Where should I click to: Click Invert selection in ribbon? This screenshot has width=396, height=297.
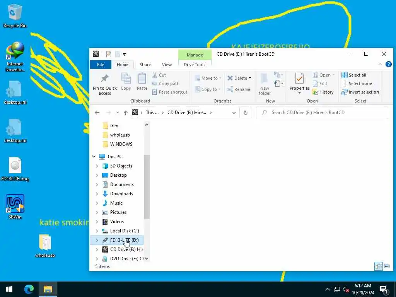[x=360, y=92]
